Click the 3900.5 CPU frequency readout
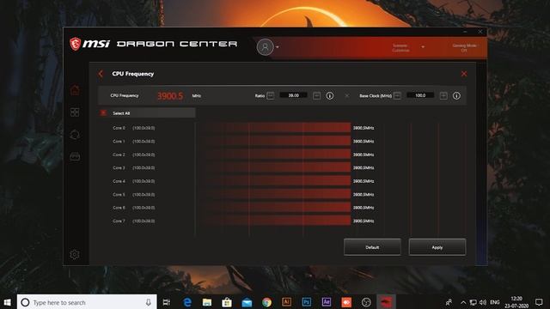 (x=170, y=95)
